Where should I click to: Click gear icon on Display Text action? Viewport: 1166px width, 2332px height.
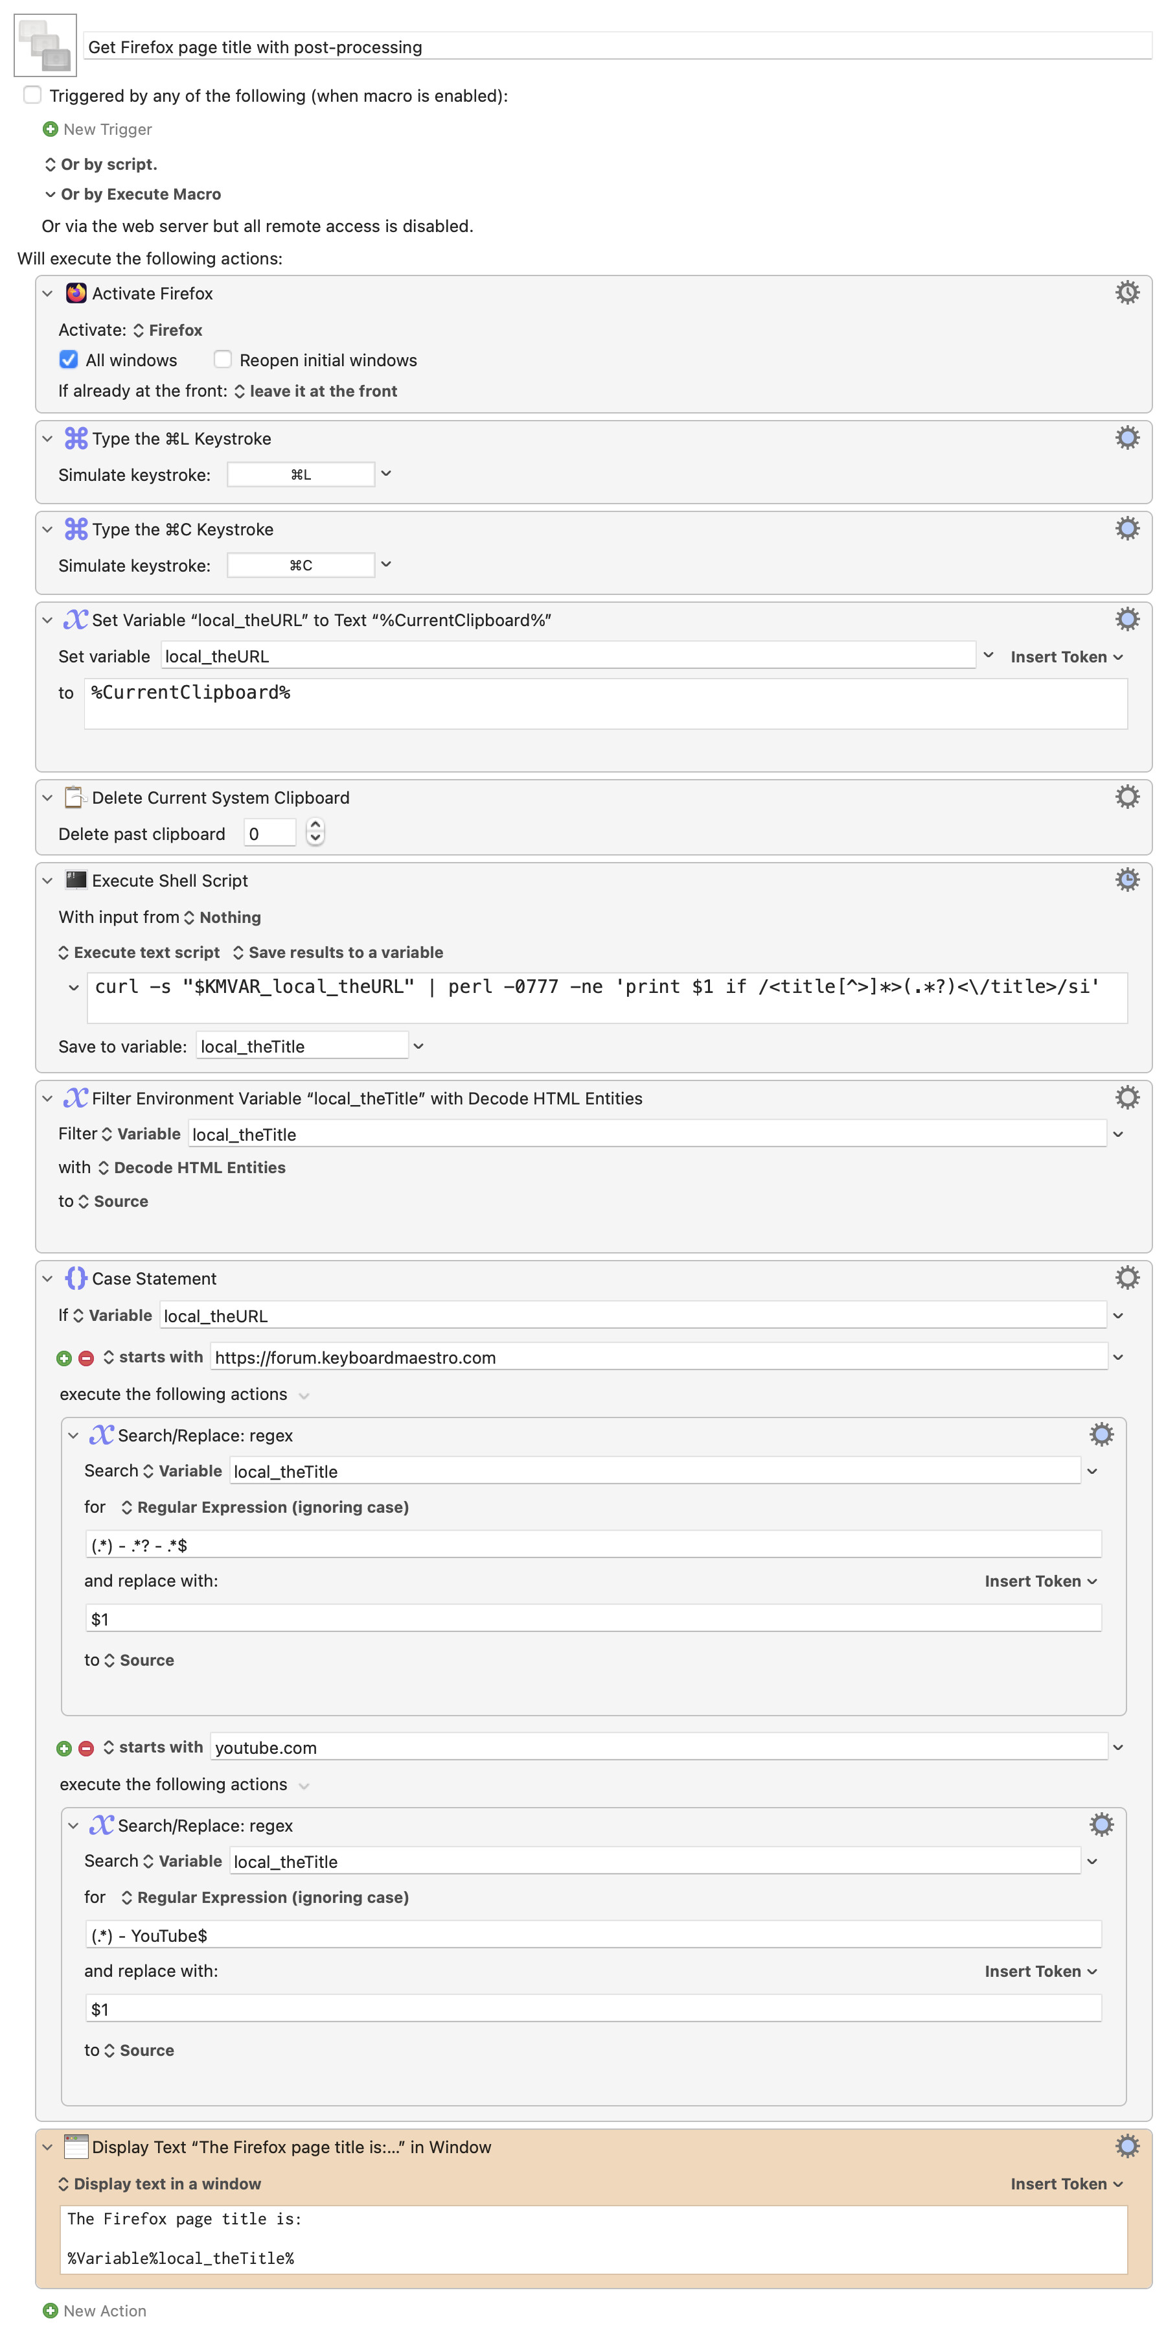coord(1126,2145)
